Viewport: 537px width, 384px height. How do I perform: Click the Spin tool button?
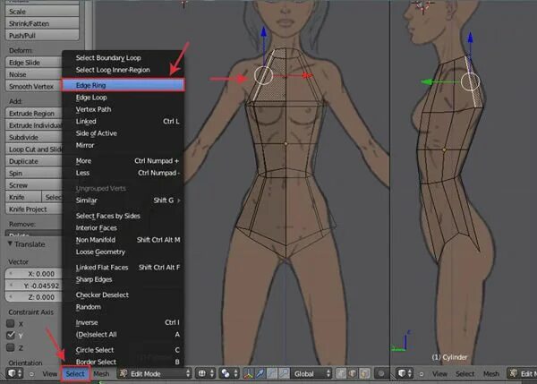tap(34, 173)
